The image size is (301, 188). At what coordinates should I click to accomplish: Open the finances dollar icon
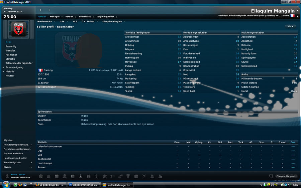tap(96, 176)
